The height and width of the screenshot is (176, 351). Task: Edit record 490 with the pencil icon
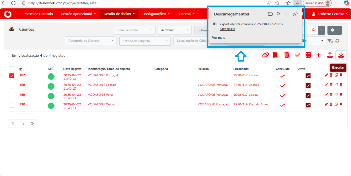326,104
